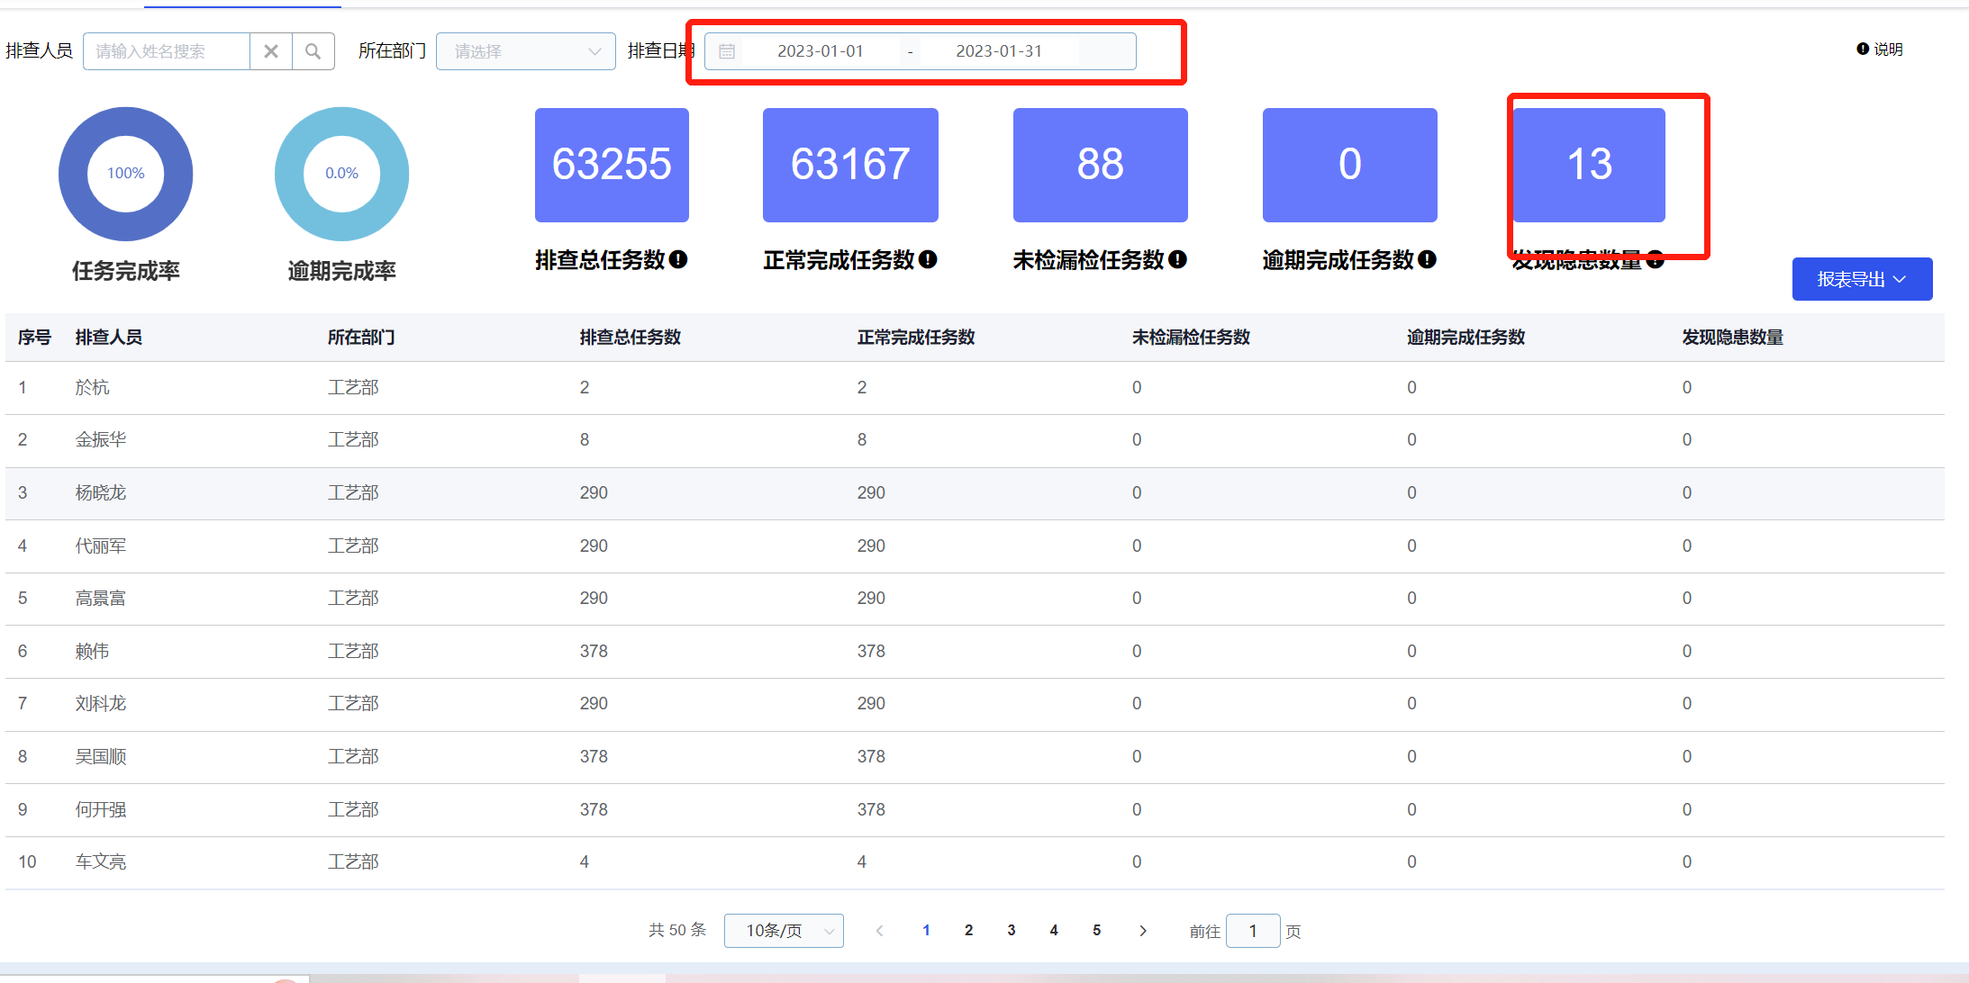This screenshot has width=1969, height=983.
Task: Jump to page 2 in pagination
Action: click(968, 931)
